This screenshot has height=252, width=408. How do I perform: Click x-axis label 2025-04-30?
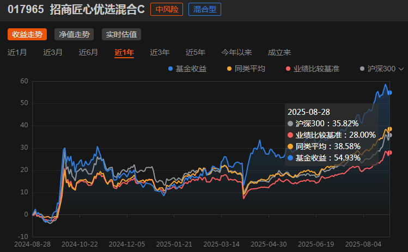pyautogui.click(x=269, y=244)
